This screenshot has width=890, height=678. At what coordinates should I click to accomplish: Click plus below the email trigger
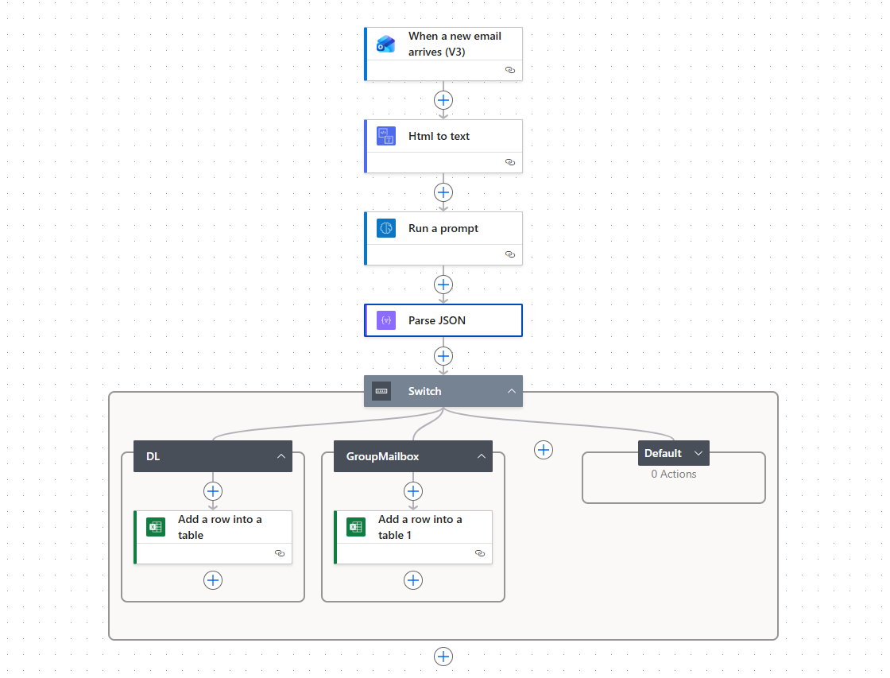(x=443, y=99)
